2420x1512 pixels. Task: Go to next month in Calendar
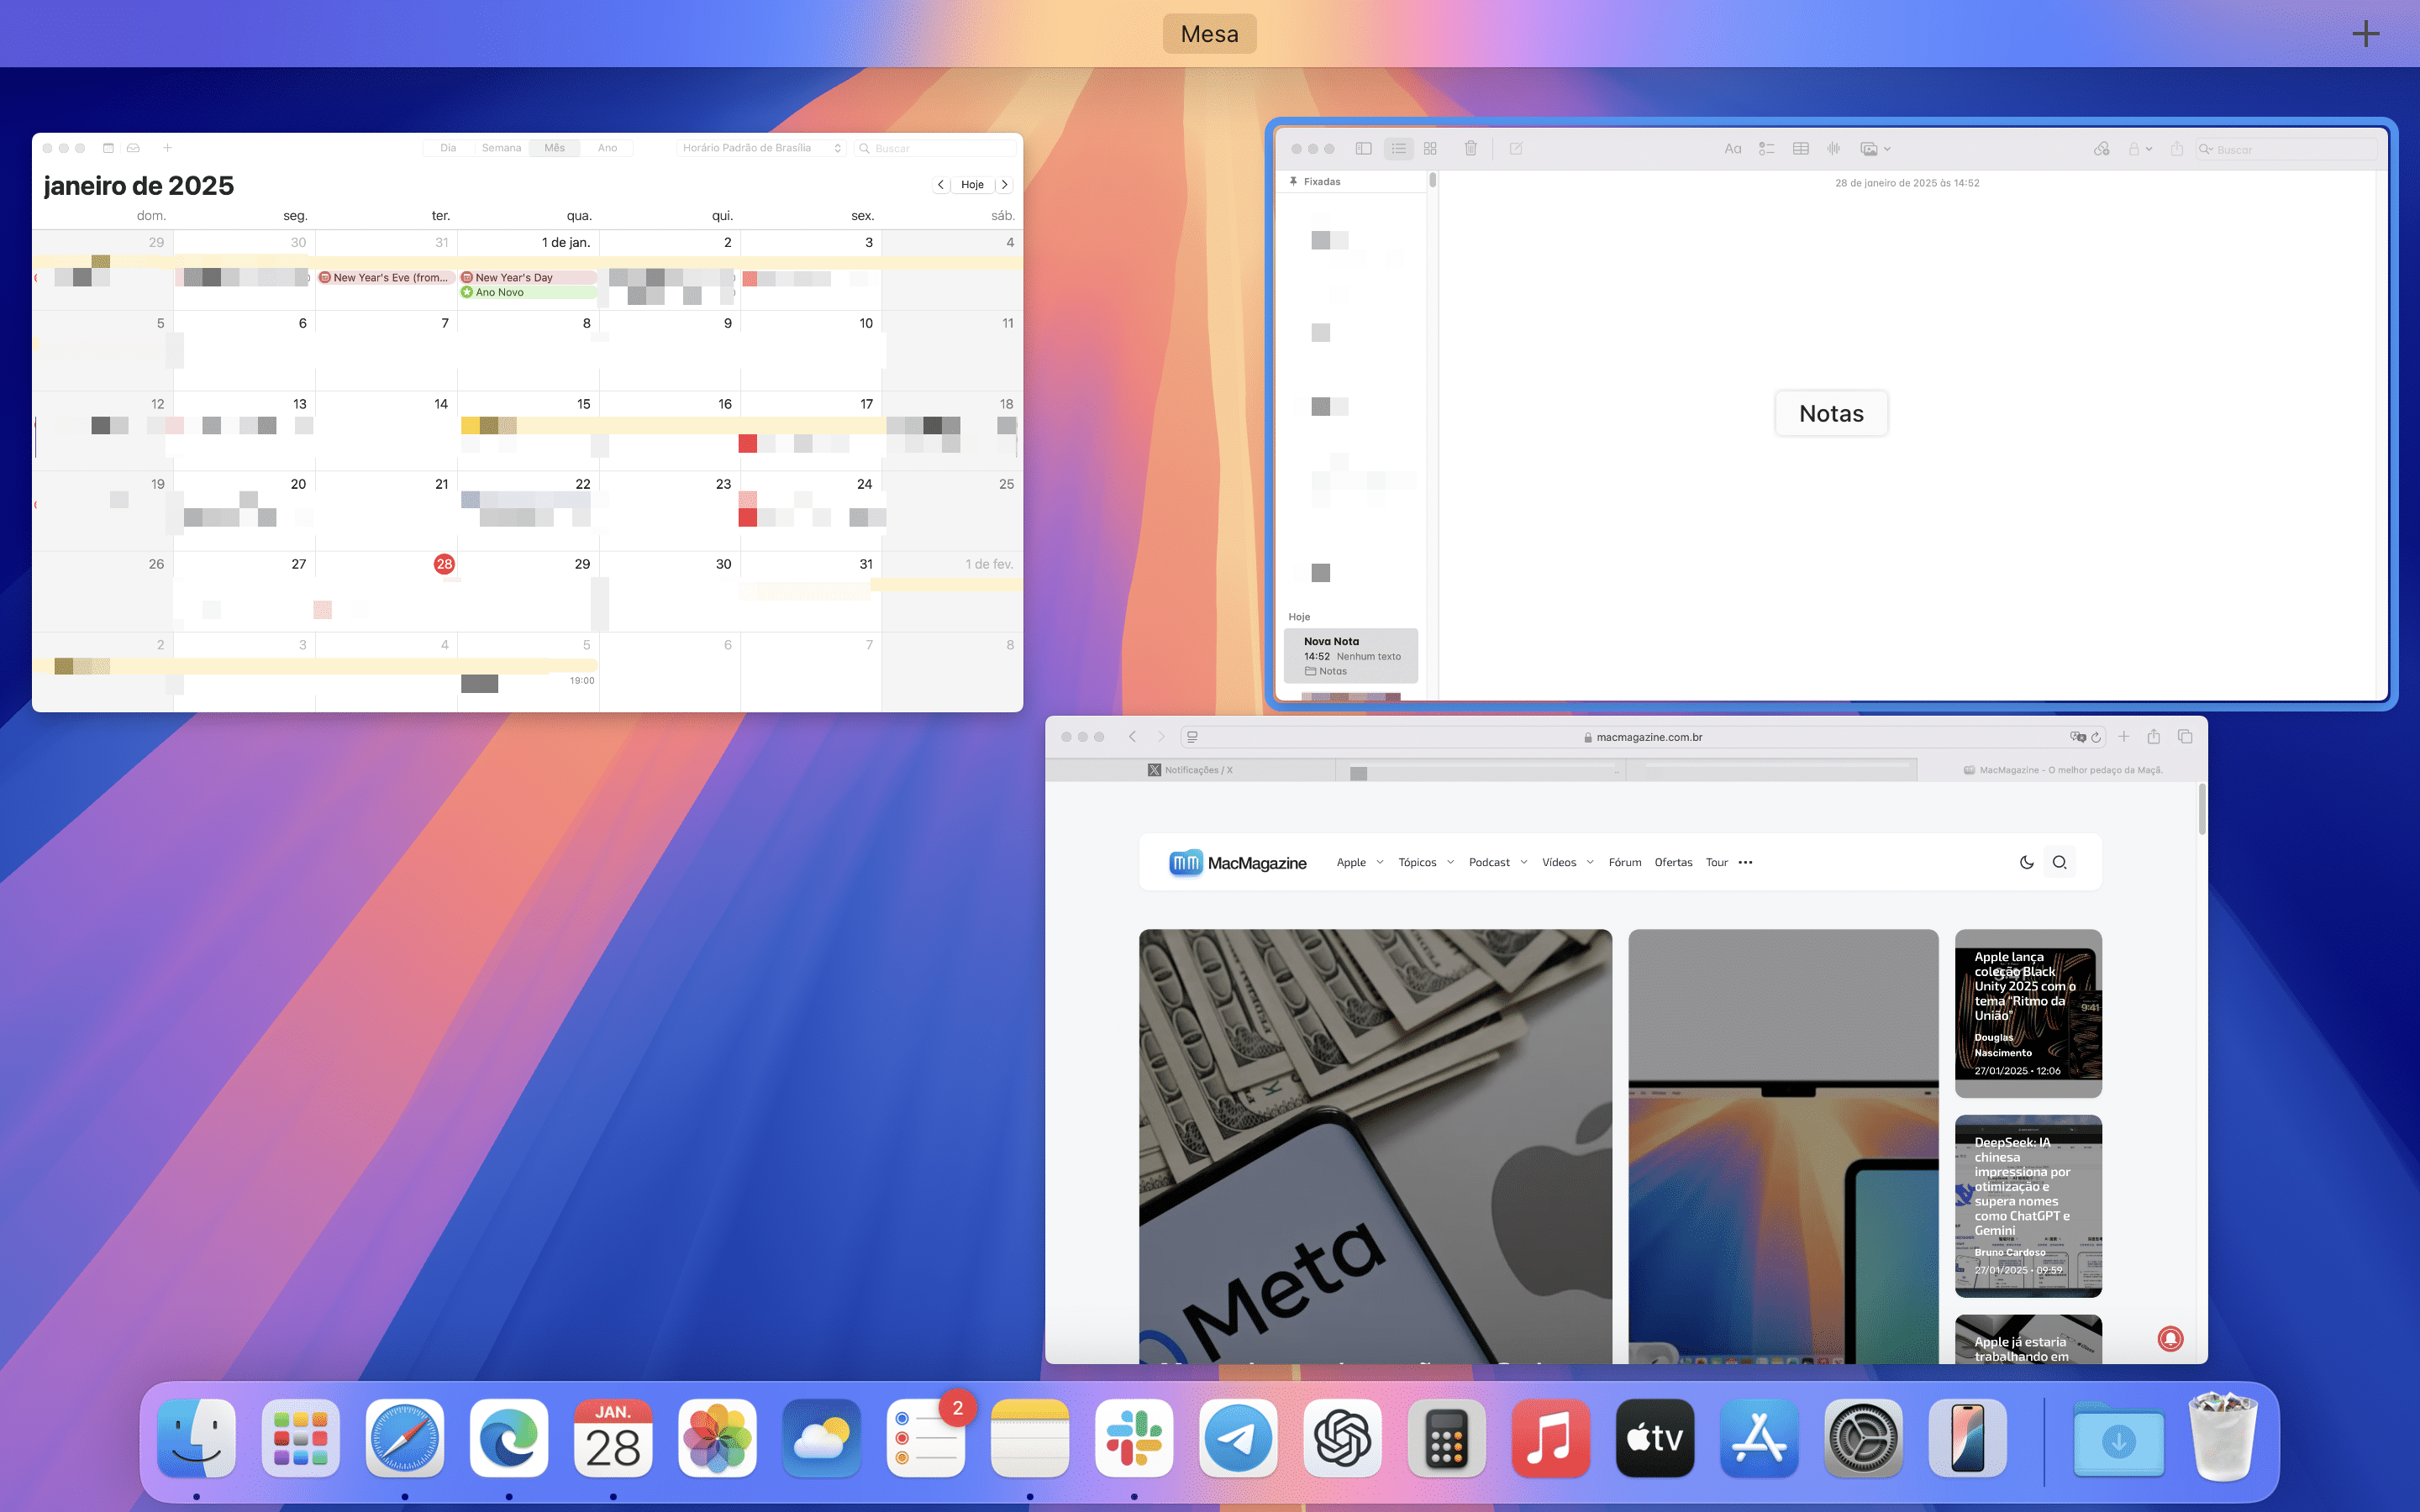point(1004,185)
